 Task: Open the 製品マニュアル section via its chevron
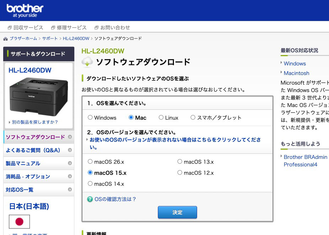71,163
